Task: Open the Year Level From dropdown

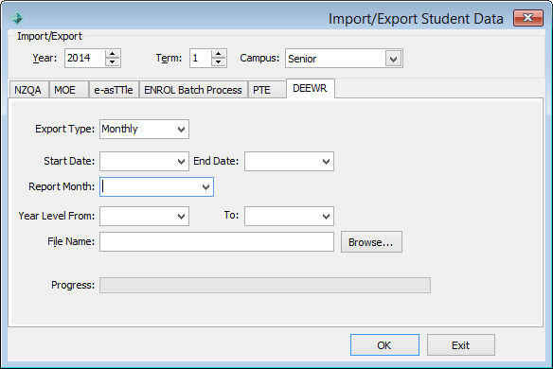Action: coord(181,217)
